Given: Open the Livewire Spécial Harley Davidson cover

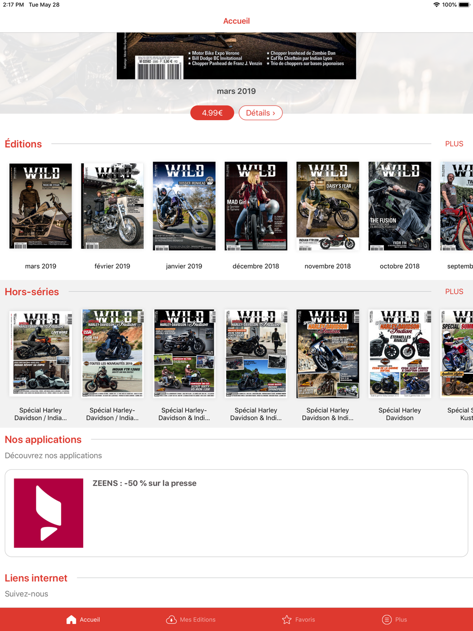Looking at the screenshot, I should coord(41,354).
